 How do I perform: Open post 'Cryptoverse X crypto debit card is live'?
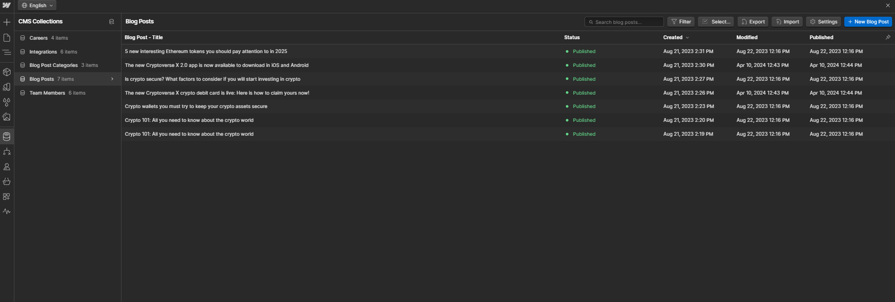[x=217, y=93]
